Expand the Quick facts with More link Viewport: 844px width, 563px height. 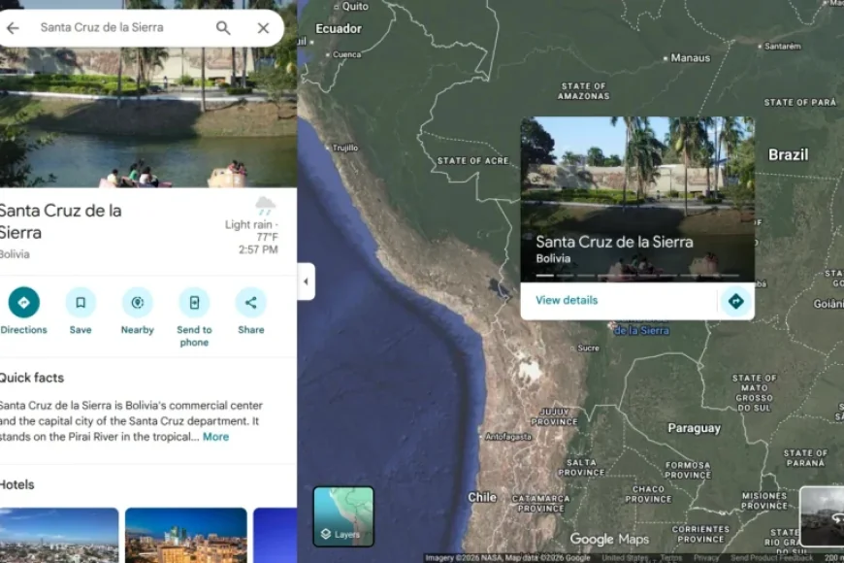215,437
